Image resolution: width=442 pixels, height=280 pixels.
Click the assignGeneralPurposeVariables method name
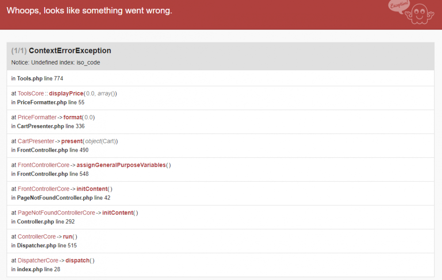pyautogui.click(x=122, y=165)
